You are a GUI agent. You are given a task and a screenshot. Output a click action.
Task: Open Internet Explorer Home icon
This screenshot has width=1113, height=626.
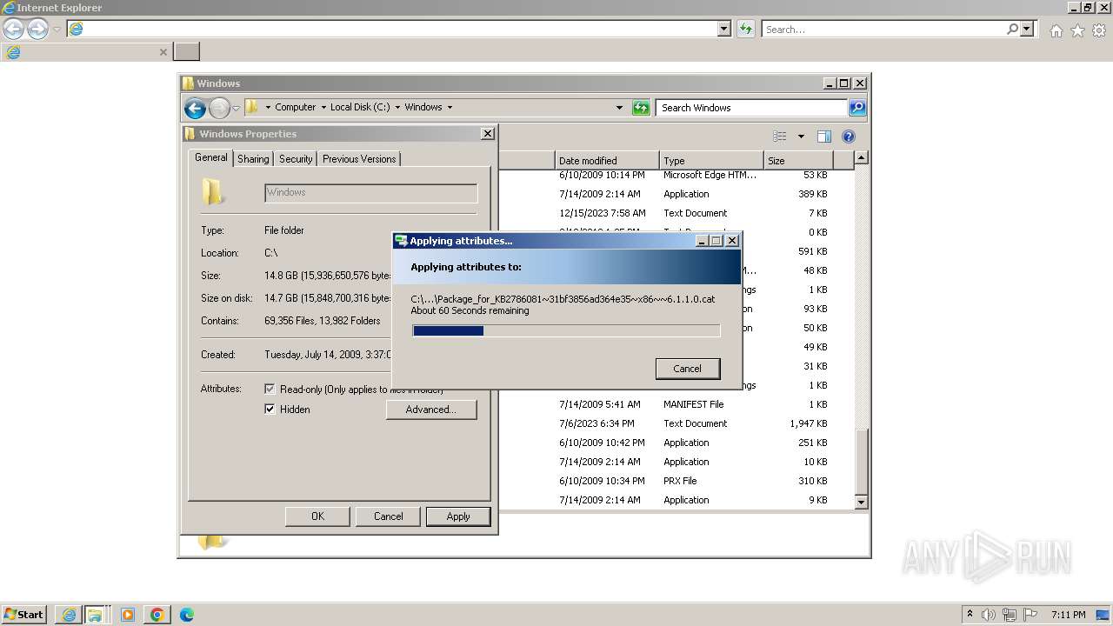[1056, 30]
